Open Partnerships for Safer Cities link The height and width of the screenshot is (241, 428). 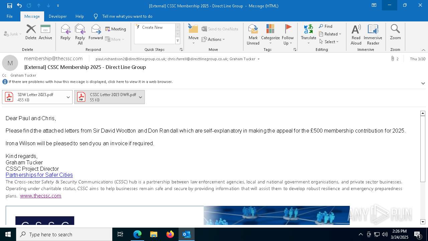[x=39, y=175]
